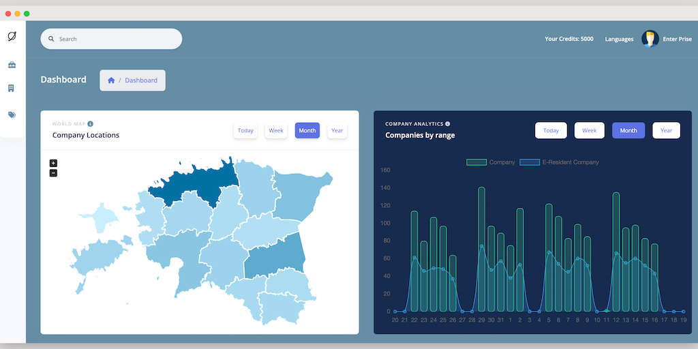Click the user avatar picture
The width and height of the screenshot is (698, 349).
(x=650, y=39)
